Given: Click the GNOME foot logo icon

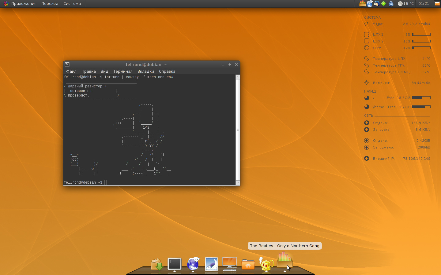Looking at the screenshot, I should [x=6, y=4].
